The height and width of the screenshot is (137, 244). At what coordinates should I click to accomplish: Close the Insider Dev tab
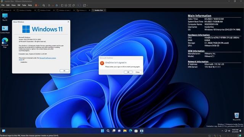click(105, 10)
